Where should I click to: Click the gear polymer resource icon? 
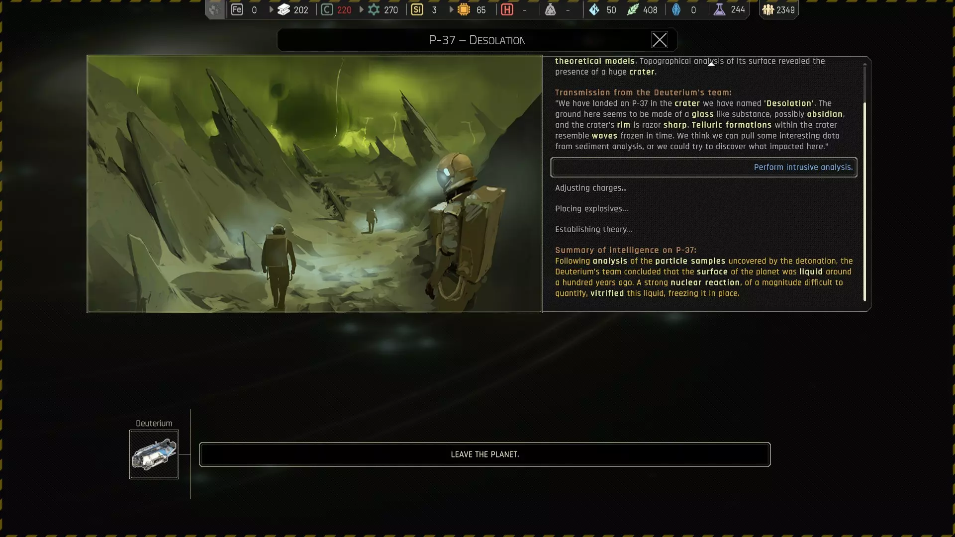[x=374, y=9]
